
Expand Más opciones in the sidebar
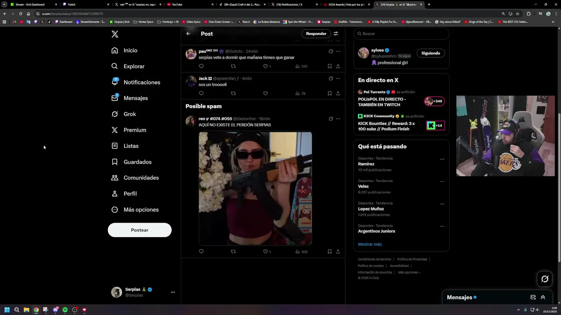(135, 210)
